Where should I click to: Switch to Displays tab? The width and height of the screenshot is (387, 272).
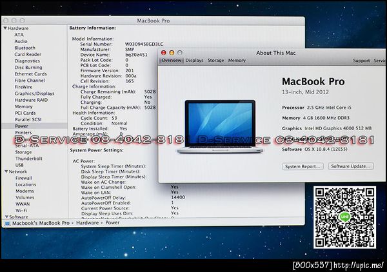point(195,61)
